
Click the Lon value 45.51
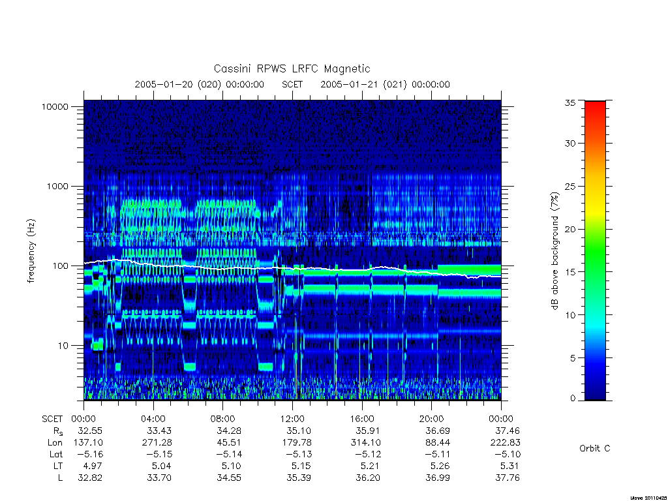pyautogui.click(x=229, y=443)
